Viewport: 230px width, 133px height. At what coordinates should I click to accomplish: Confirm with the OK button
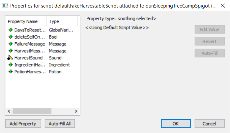pos(175,123)
